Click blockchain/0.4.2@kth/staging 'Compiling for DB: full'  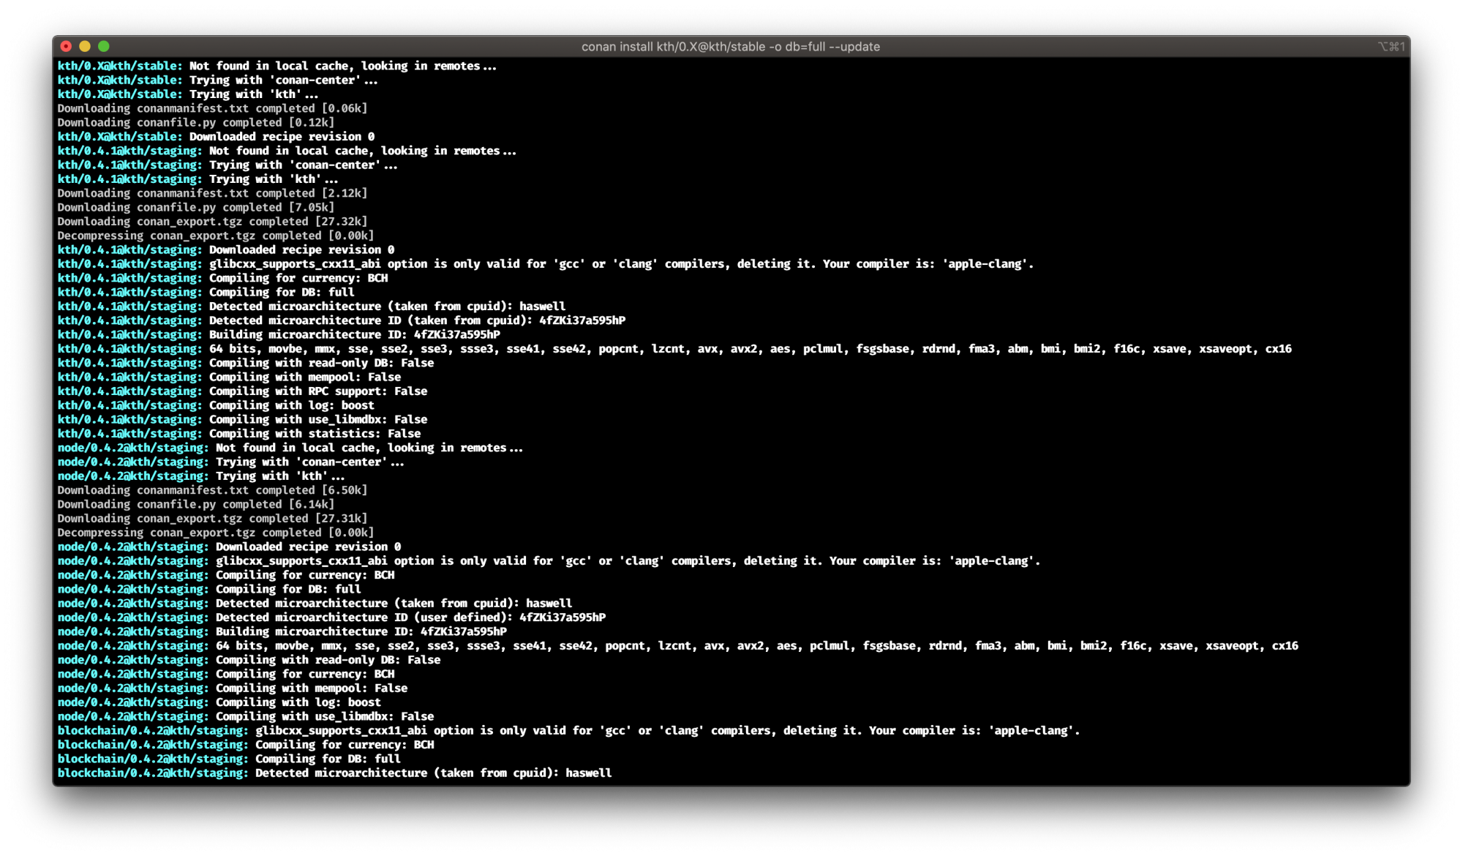pyautogui.click(x=230, y=759)
